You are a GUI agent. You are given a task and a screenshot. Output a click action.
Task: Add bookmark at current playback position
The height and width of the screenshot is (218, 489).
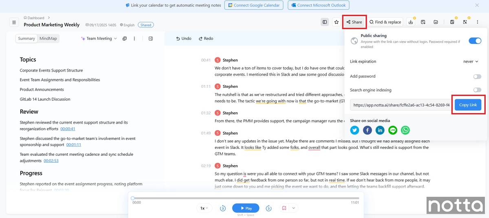(284, 208)
